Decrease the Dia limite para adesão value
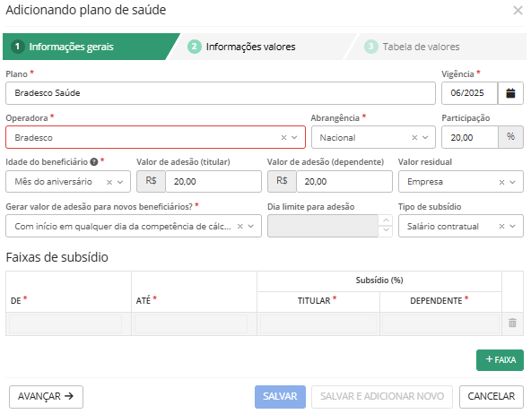Image resolution: width=531 pixels, height=414 pixels. pos(386,231)
